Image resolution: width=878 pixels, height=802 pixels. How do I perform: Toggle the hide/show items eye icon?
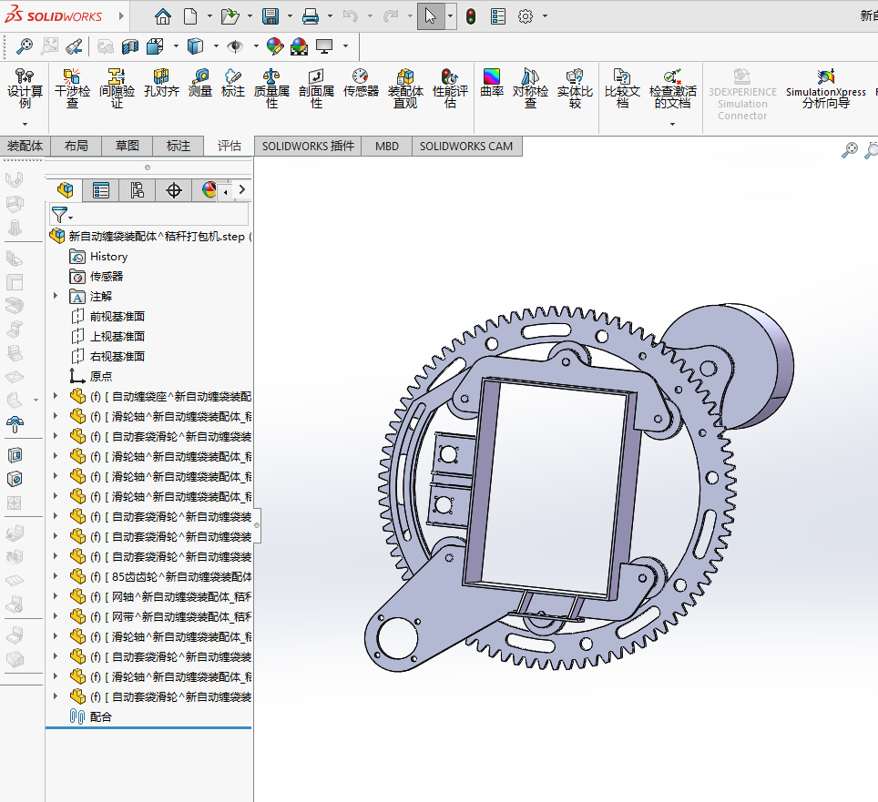click(x=235, y=46)
